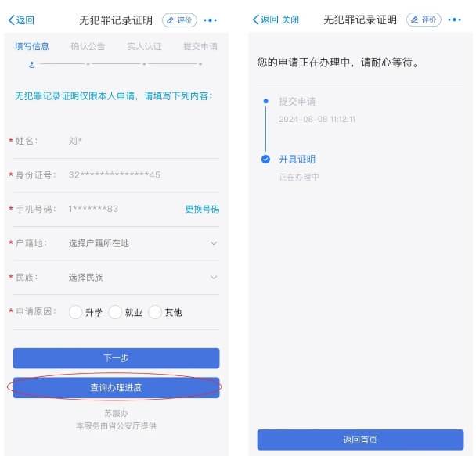Viewport: 476px width, 456px height.
Task: Tap the 评价 rating pencil on right screen
Action: tap(424, 20)
